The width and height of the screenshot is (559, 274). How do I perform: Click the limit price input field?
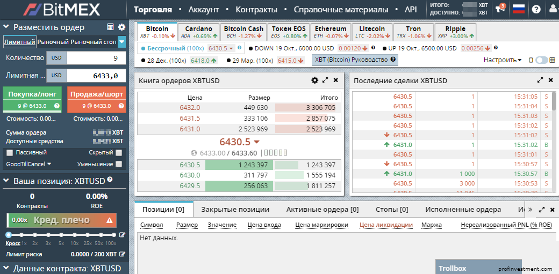(96, 76)
